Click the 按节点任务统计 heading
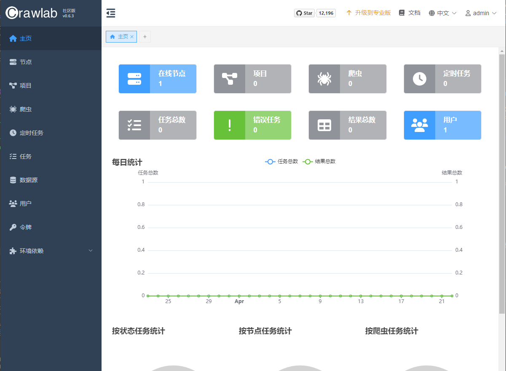506x371 pixels. pyautogui.click(x=265, y=331)
